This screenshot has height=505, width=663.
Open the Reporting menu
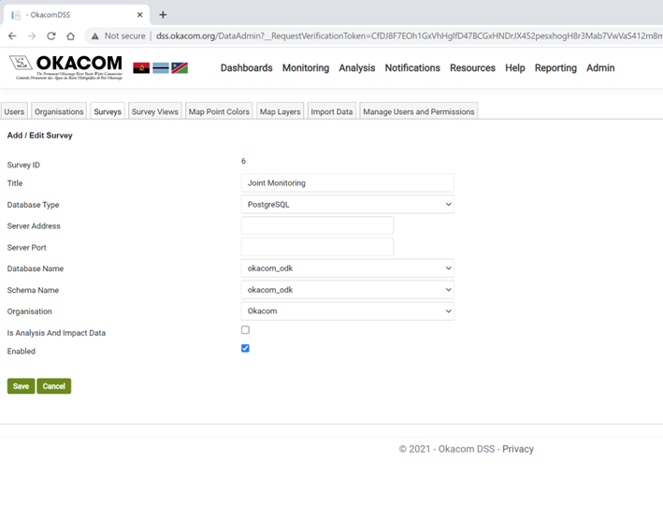(555, 68)
